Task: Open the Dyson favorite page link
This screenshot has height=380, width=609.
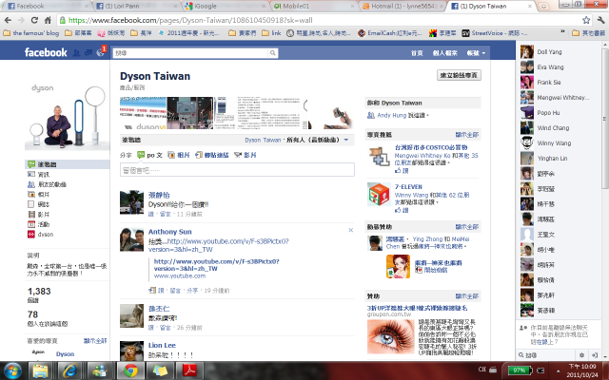Action: 66,354
